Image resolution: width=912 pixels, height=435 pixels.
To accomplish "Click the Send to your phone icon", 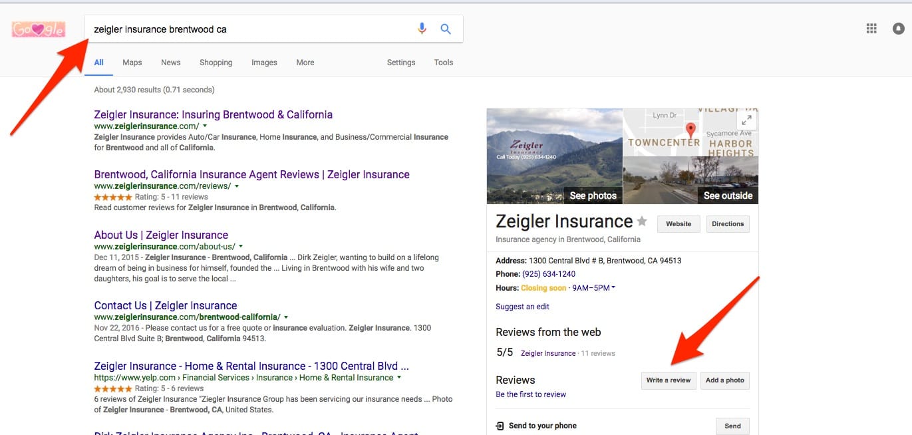I will click(x=500, y=426).
